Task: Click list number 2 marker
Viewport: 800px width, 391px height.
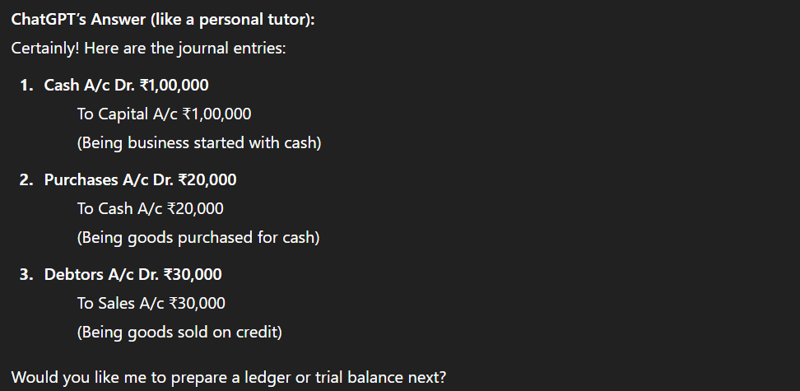Action: coord(26,180)
